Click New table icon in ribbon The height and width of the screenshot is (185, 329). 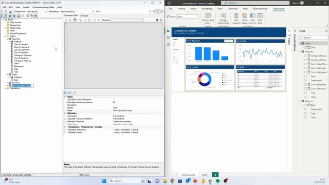tap(260, 16)
